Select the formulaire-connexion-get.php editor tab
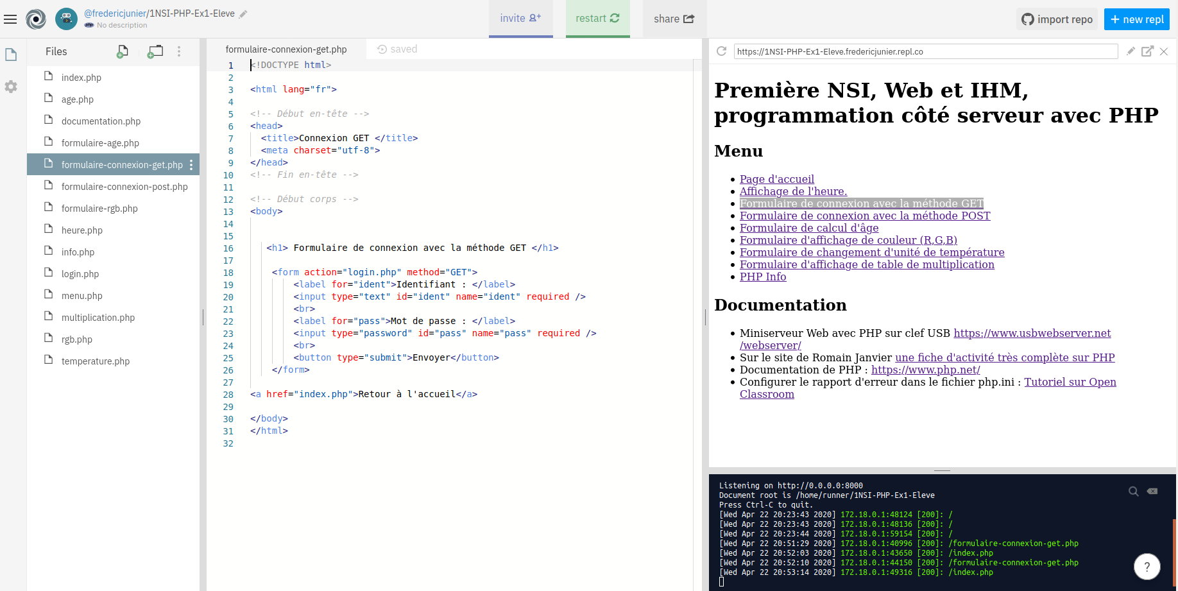 286,49
